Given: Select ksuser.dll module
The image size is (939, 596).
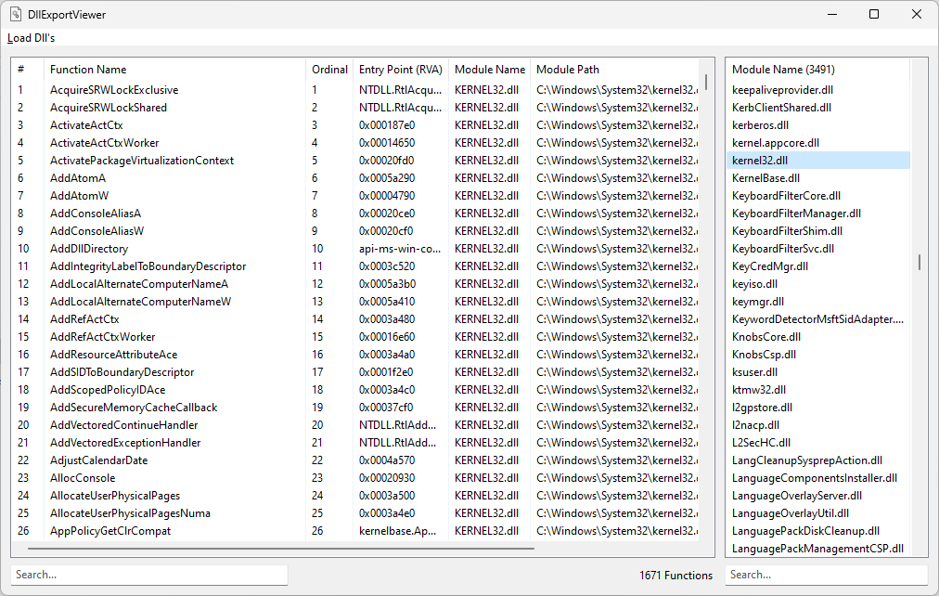Looking at the screenshot, I should tap(818, 372).
